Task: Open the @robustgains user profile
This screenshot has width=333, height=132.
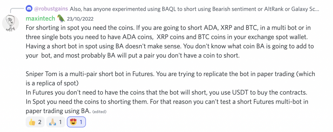Action: 51,9
